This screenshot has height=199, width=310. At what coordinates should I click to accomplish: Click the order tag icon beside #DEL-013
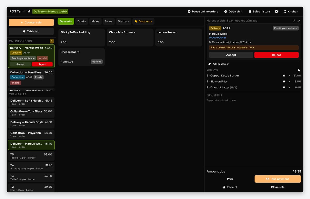coord(299,70)
